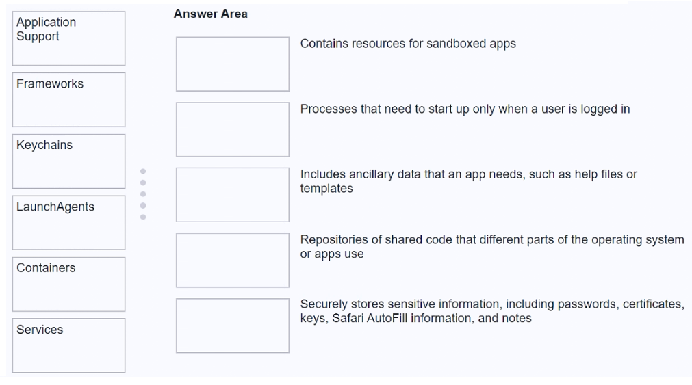Select the Containers option box
The width and height of the screenshot is (692, 385).
[x=68, y=284]
